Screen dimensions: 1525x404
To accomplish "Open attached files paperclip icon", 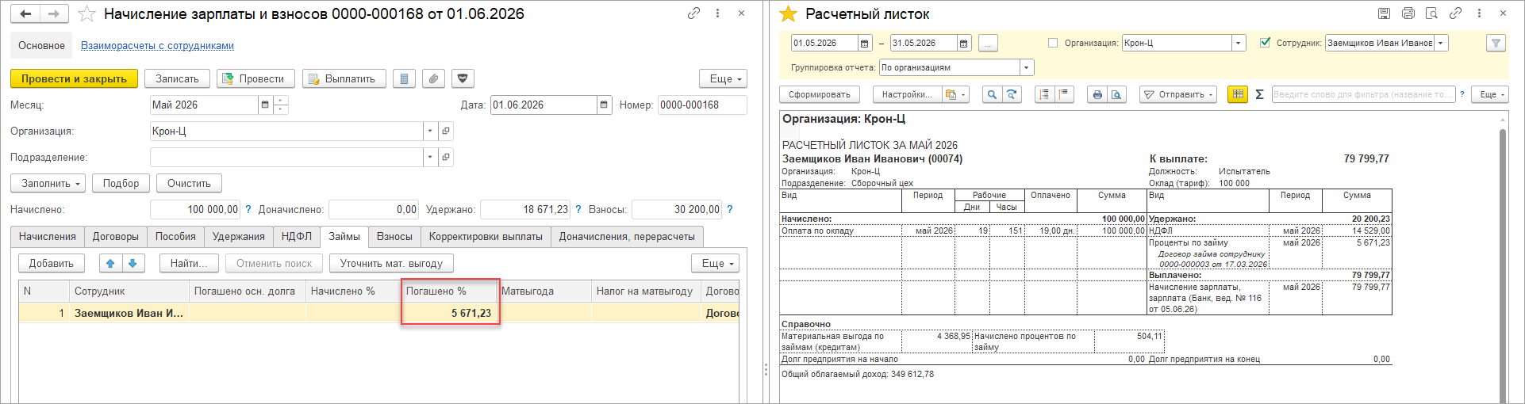I will pyautogui.click(x=433, y=78).
